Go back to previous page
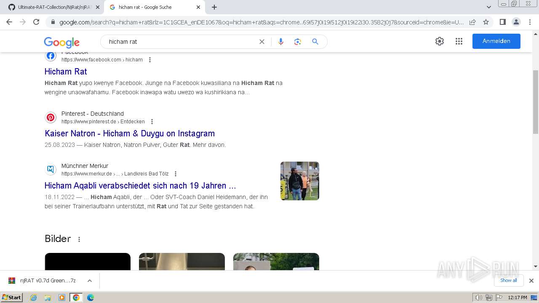 (9, 22)
